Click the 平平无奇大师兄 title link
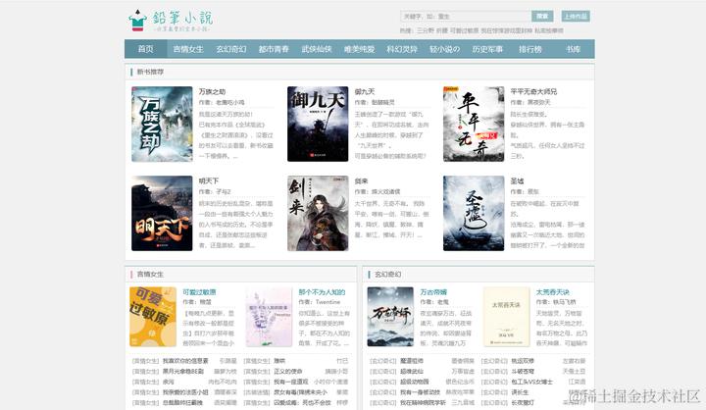The image size is (706, 410). pyautogui.click(x=534, y=91)
